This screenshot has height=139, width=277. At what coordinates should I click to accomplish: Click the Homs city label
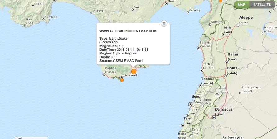[232, 68]
